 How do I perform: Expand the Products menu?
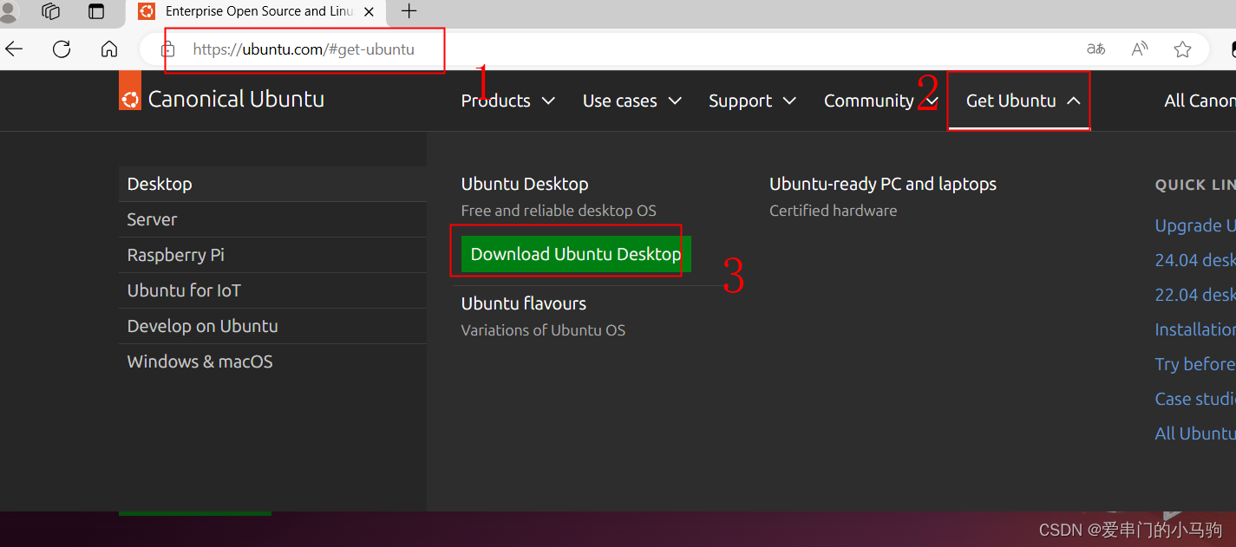(507, 101)
